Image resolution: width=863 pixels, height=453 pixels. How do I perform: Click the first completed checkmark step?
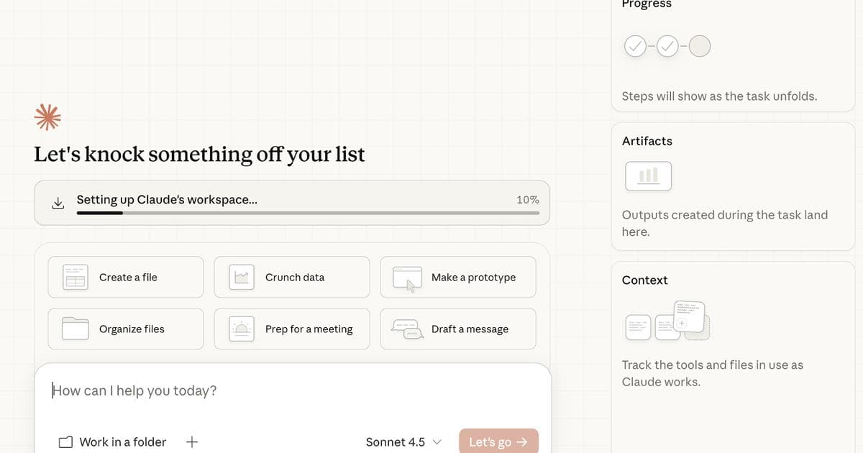coord(635,45)
